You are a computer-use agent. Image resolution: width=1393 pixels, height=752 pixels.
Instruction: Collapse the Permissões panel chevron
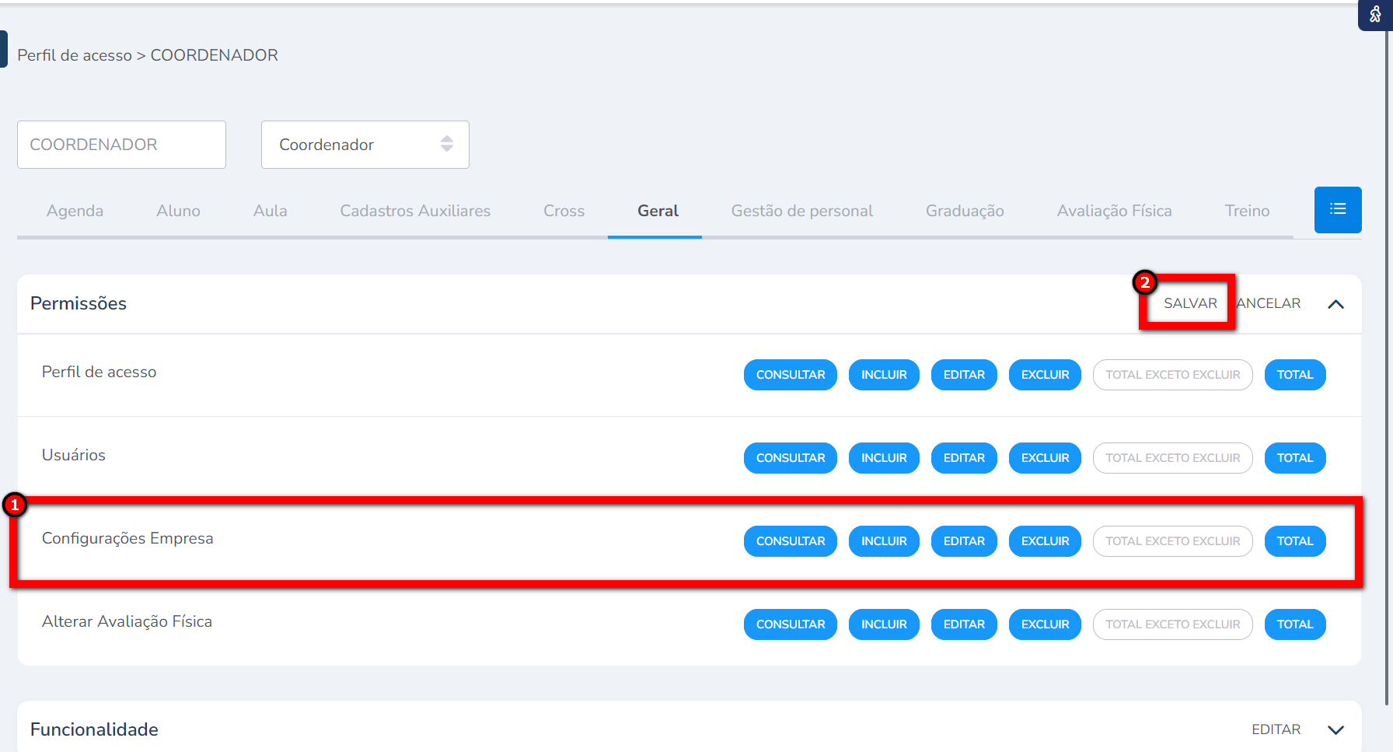click(x=1335, y=304)
